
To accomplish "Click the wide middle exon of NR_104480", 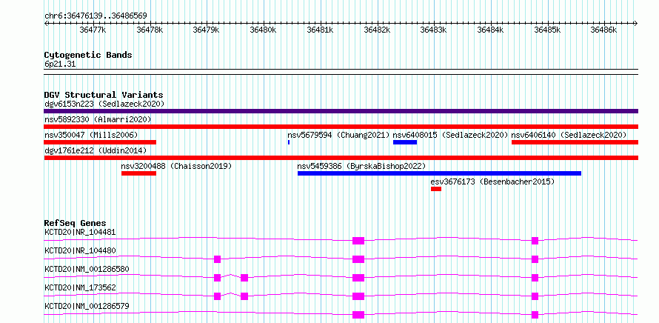I will [358, 259].
